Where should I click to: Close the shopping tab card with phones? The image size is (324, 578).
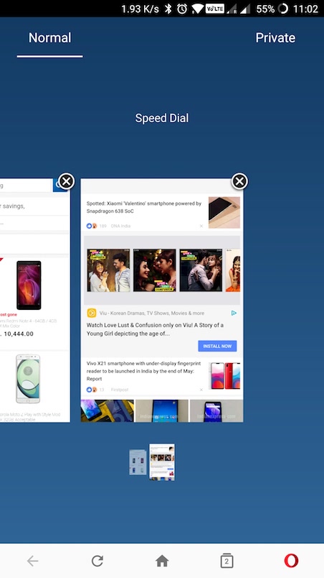(x=66, y=181)
